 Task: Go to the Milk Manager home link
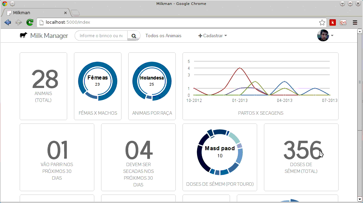click(49, 36)
